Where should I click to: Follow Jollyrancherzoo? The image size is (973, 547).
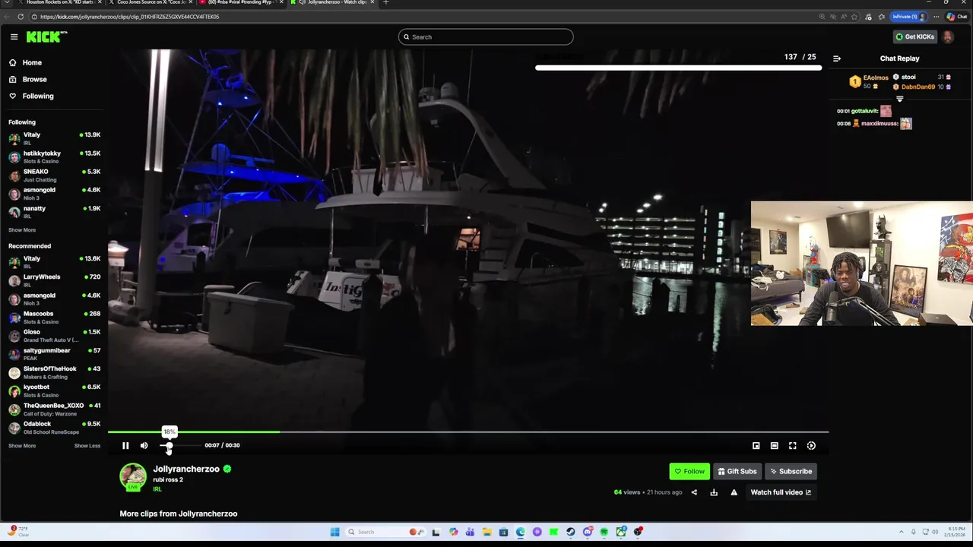pos(689,471)
